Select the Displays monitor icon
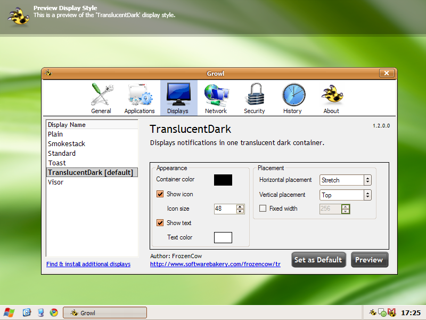 178,94
